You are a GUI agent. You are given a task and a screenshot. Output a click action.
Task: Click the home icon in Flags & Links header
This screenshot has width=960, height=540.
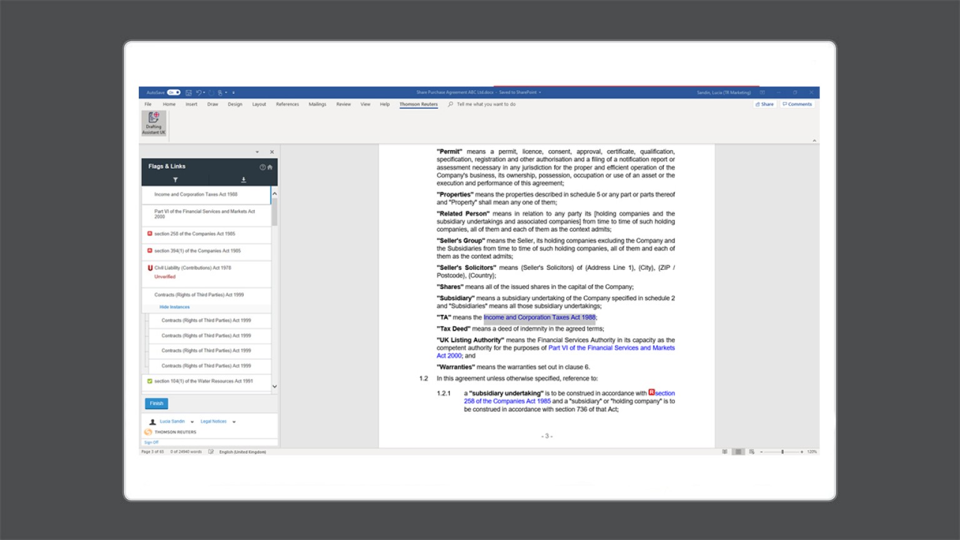271,167
